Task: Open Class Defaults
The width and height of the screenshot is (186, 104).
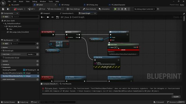Action: [90, 9]
